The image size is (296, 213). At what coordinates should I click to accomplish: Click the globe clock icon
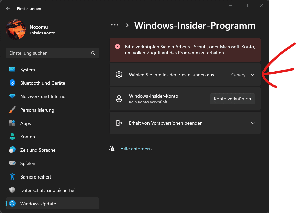coord(12,150)
